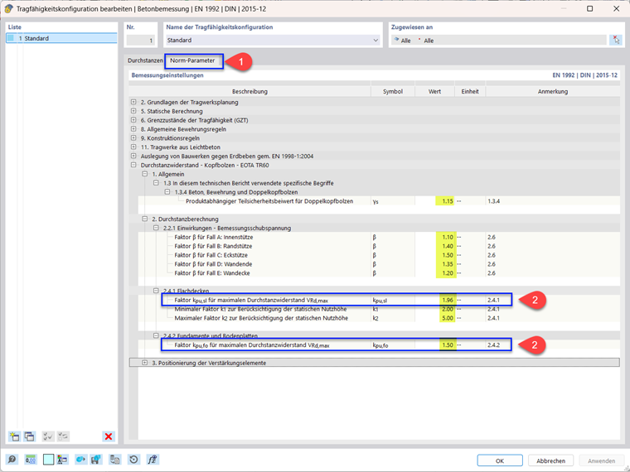Click the Anwenden button

coord(602,460)
